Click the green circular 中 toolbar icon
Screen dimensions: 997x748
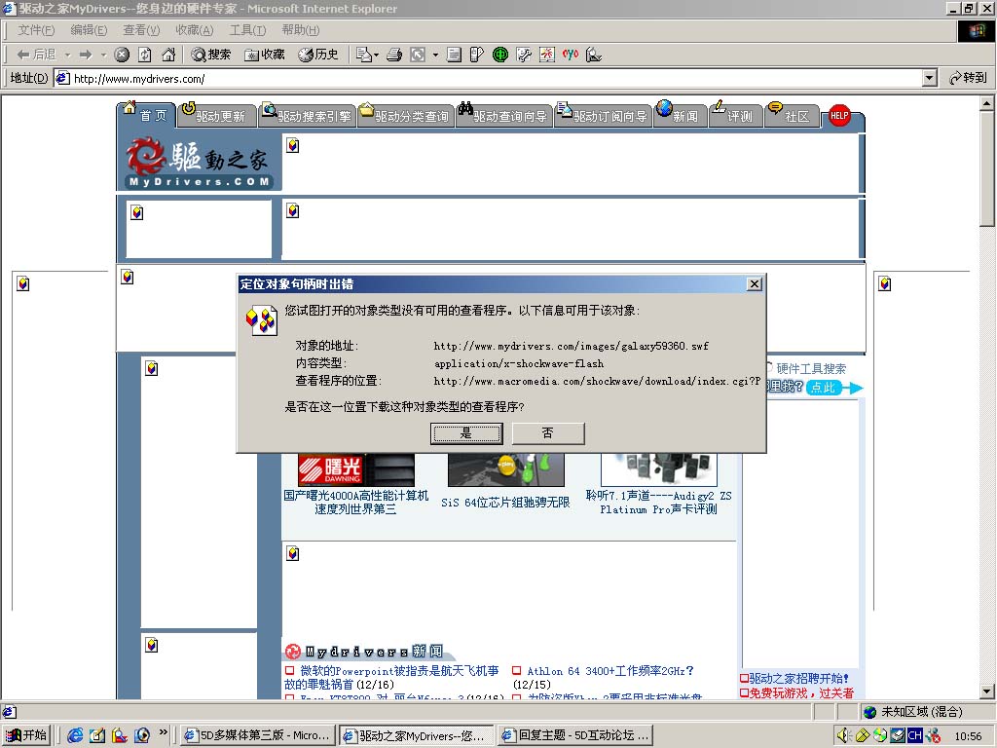(x=500, y=55)
